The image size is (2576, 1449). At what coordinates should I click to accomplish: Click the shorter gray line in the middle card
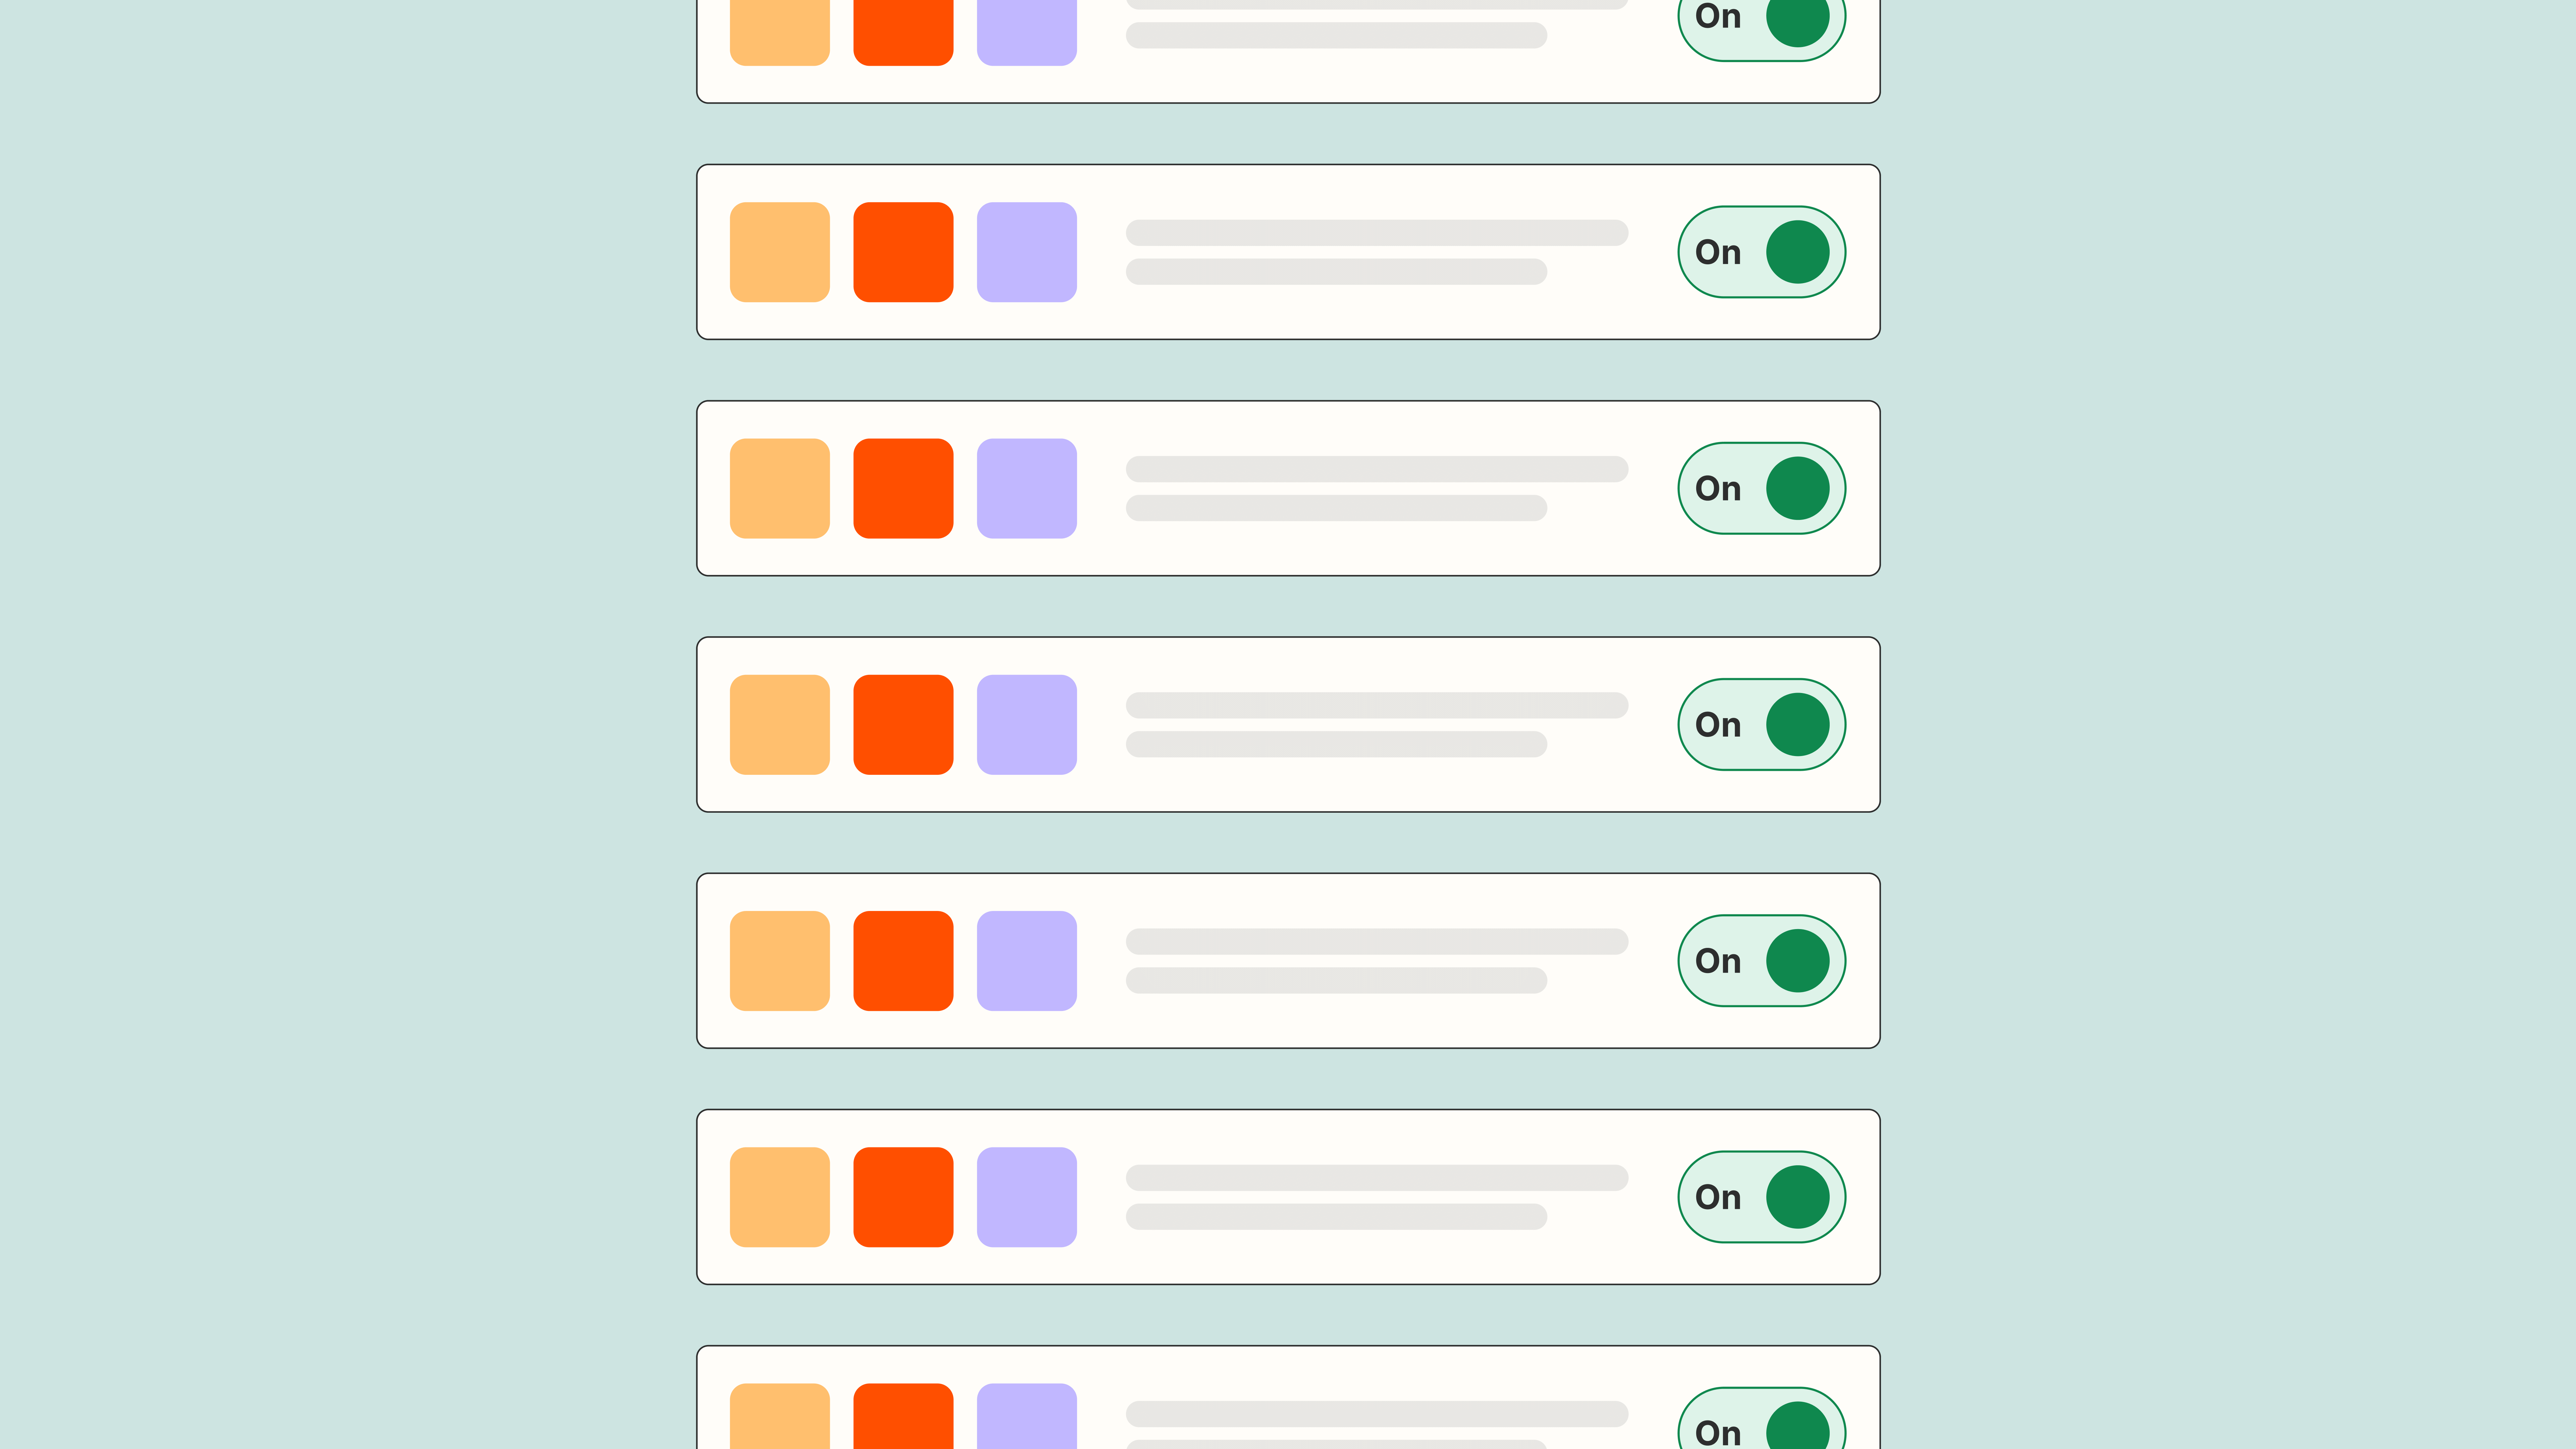point(1336,744)
